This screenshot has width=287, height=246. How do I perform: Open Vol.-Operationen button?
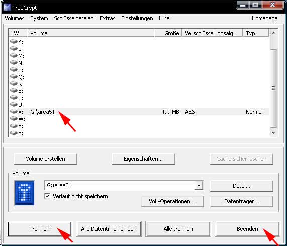click(x=172, y=201)
